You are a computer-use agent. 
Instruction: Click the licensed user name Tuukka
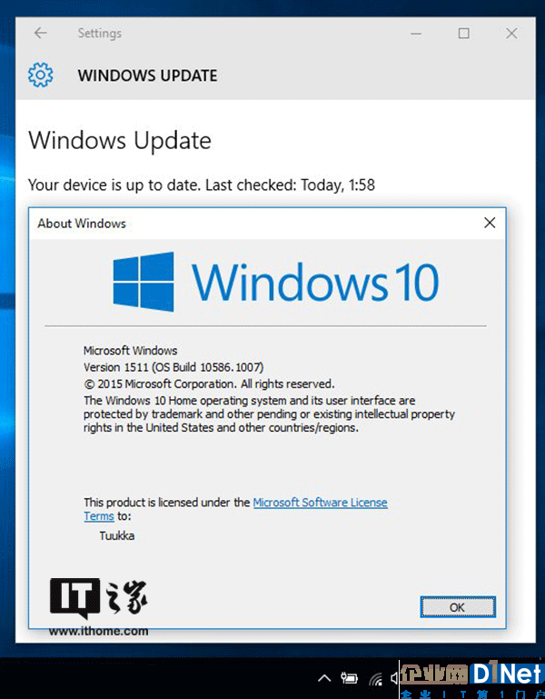117,536
